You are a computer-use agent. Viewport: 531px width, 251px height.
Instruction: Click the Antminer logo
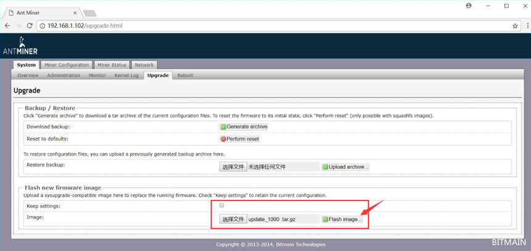click(x=22, y=45)
